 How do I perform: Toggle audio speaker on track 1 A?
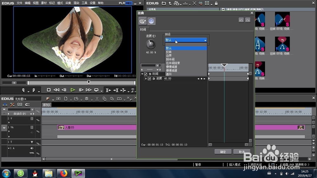(32, 148)
